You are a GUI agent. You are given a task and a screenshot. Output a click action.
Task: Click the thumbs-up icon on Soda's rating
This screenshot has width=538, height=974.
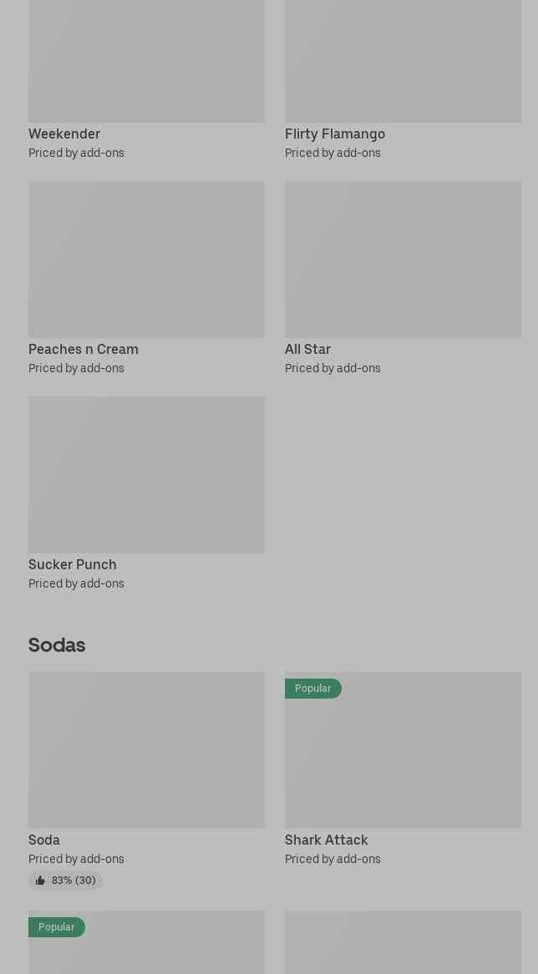40,881
